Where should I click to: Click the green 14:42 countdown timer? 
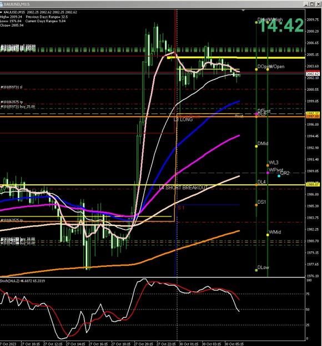281,25
